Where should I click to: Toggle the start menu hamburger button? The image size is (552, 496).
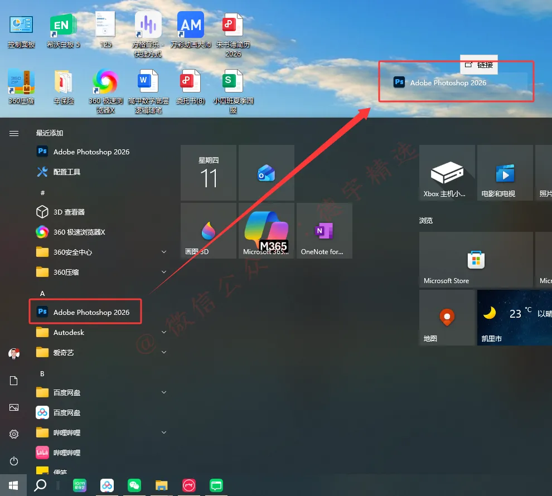coord(14,133)
